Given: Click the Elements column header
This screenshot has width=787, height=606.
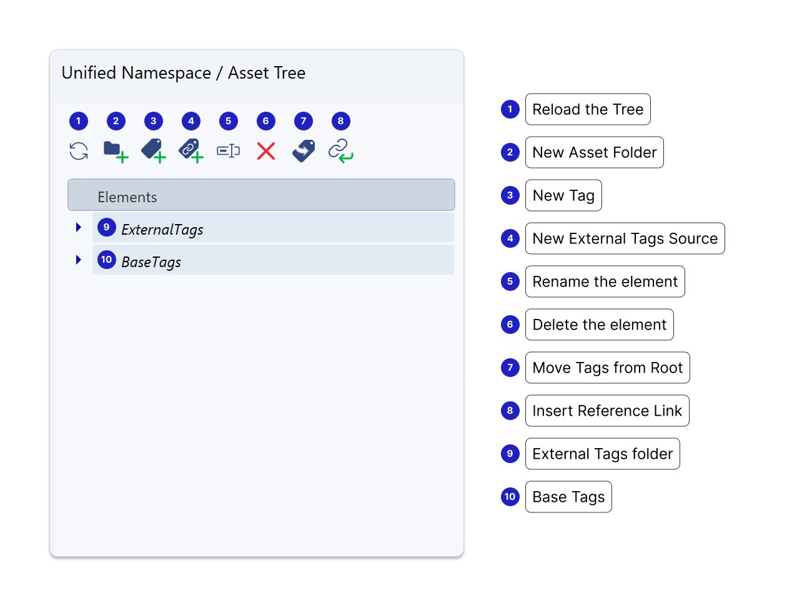Looking at the screenshot, I should [x=261, y=195].
